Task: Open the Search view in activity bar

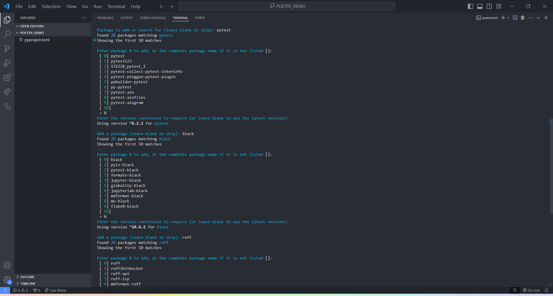Action: click(x=7, y=34)
